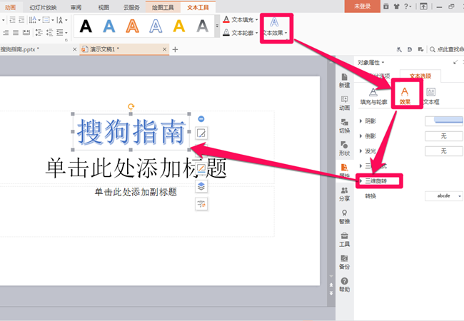This screenshot has width=464, height=321.
Task: Switch to 审阅 ribbon tab
Action: point(76,7)
